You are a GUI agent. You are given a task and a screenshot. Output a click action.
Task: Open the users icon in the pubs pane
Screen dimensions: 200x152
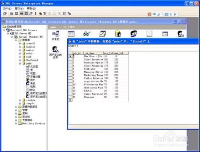[118, 34]
